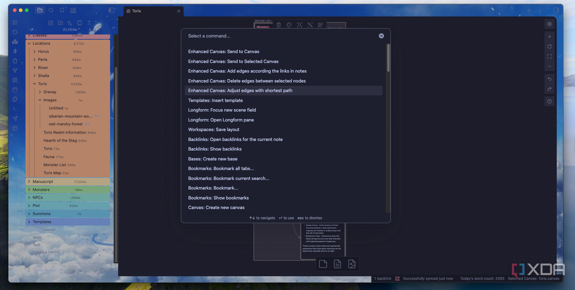575x290 pixels.
Task: Open new tab with plus icon
Action: click(x=529, y=10)
